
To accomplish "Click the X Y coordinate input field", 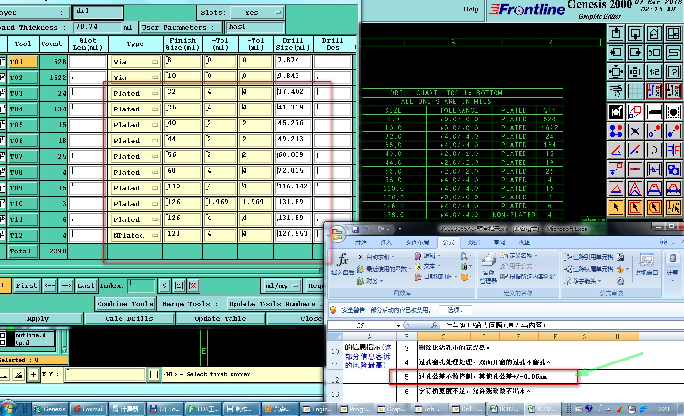I will click(106, 374).
